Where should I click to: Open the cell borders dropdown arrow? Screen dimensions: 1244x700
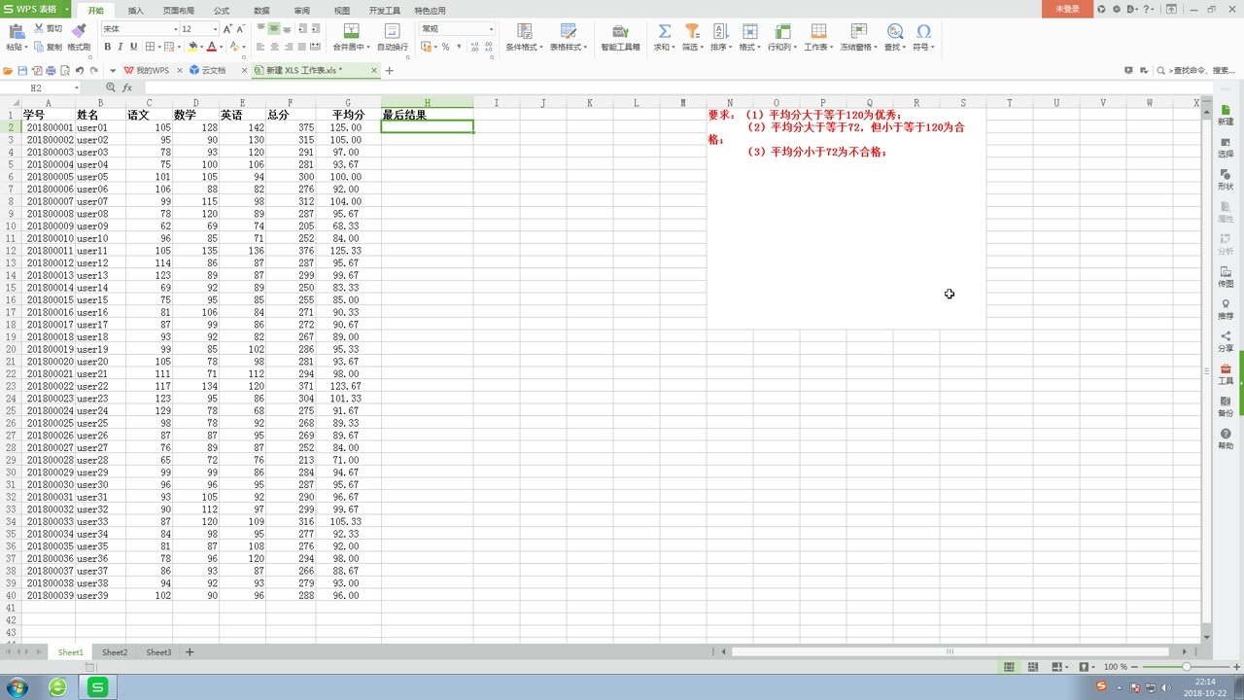[159, 47]
